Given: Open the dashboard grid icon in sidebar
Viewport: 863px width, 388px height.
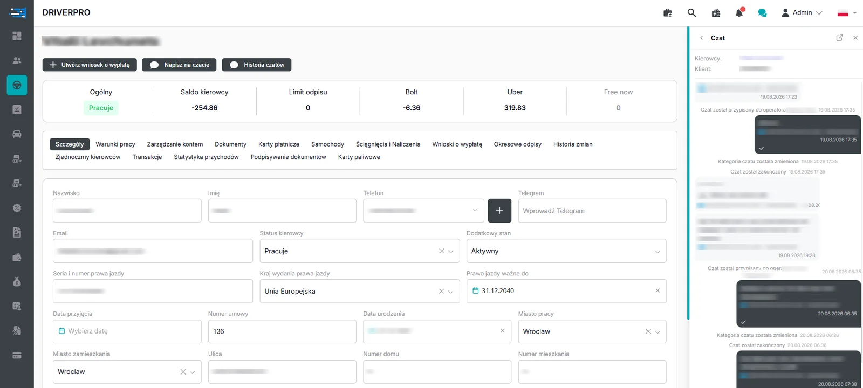Looking at the screenshot, I should click(17, 36).
